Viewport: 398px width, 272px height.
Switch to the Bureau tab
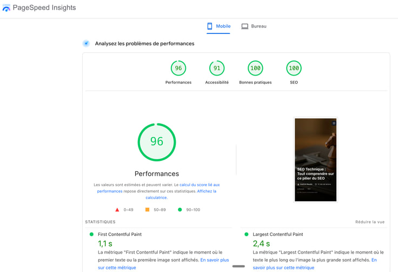pos(254,26)
